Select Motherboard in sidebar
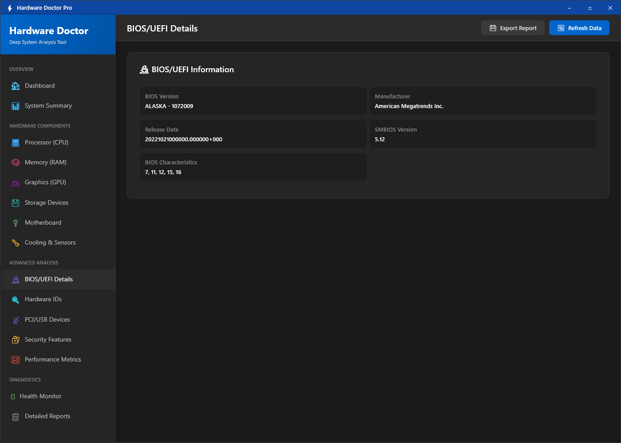The image size is (621, 443). point(58,223)
